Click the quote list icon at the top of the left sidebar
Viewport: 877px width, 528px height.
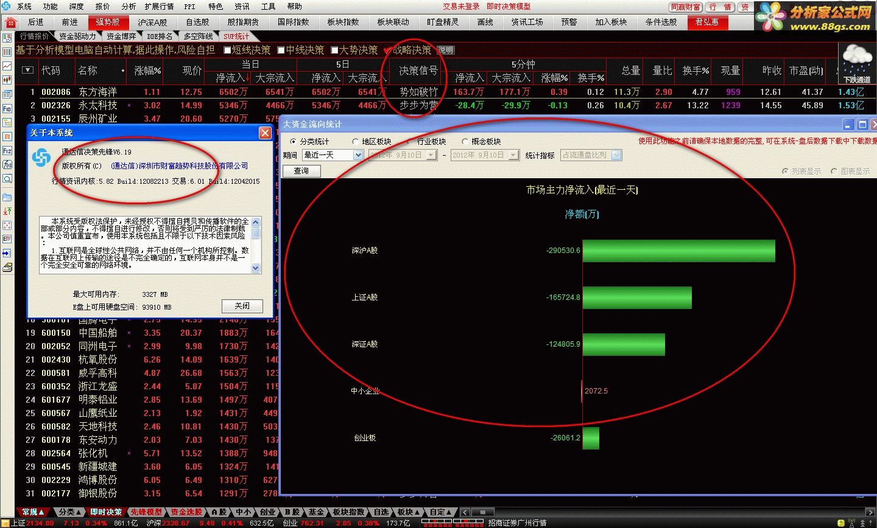[x=7, y=38]
